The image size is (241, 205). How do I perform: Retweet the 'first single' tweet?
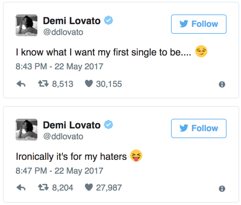43,84
